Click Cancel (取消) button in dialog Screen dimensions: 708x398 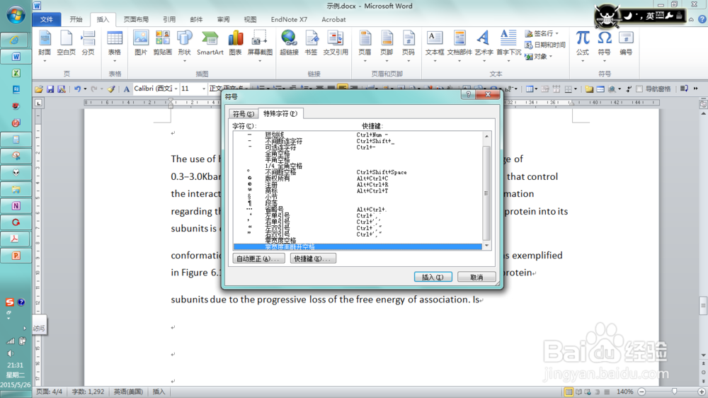[x=476, y=277]
